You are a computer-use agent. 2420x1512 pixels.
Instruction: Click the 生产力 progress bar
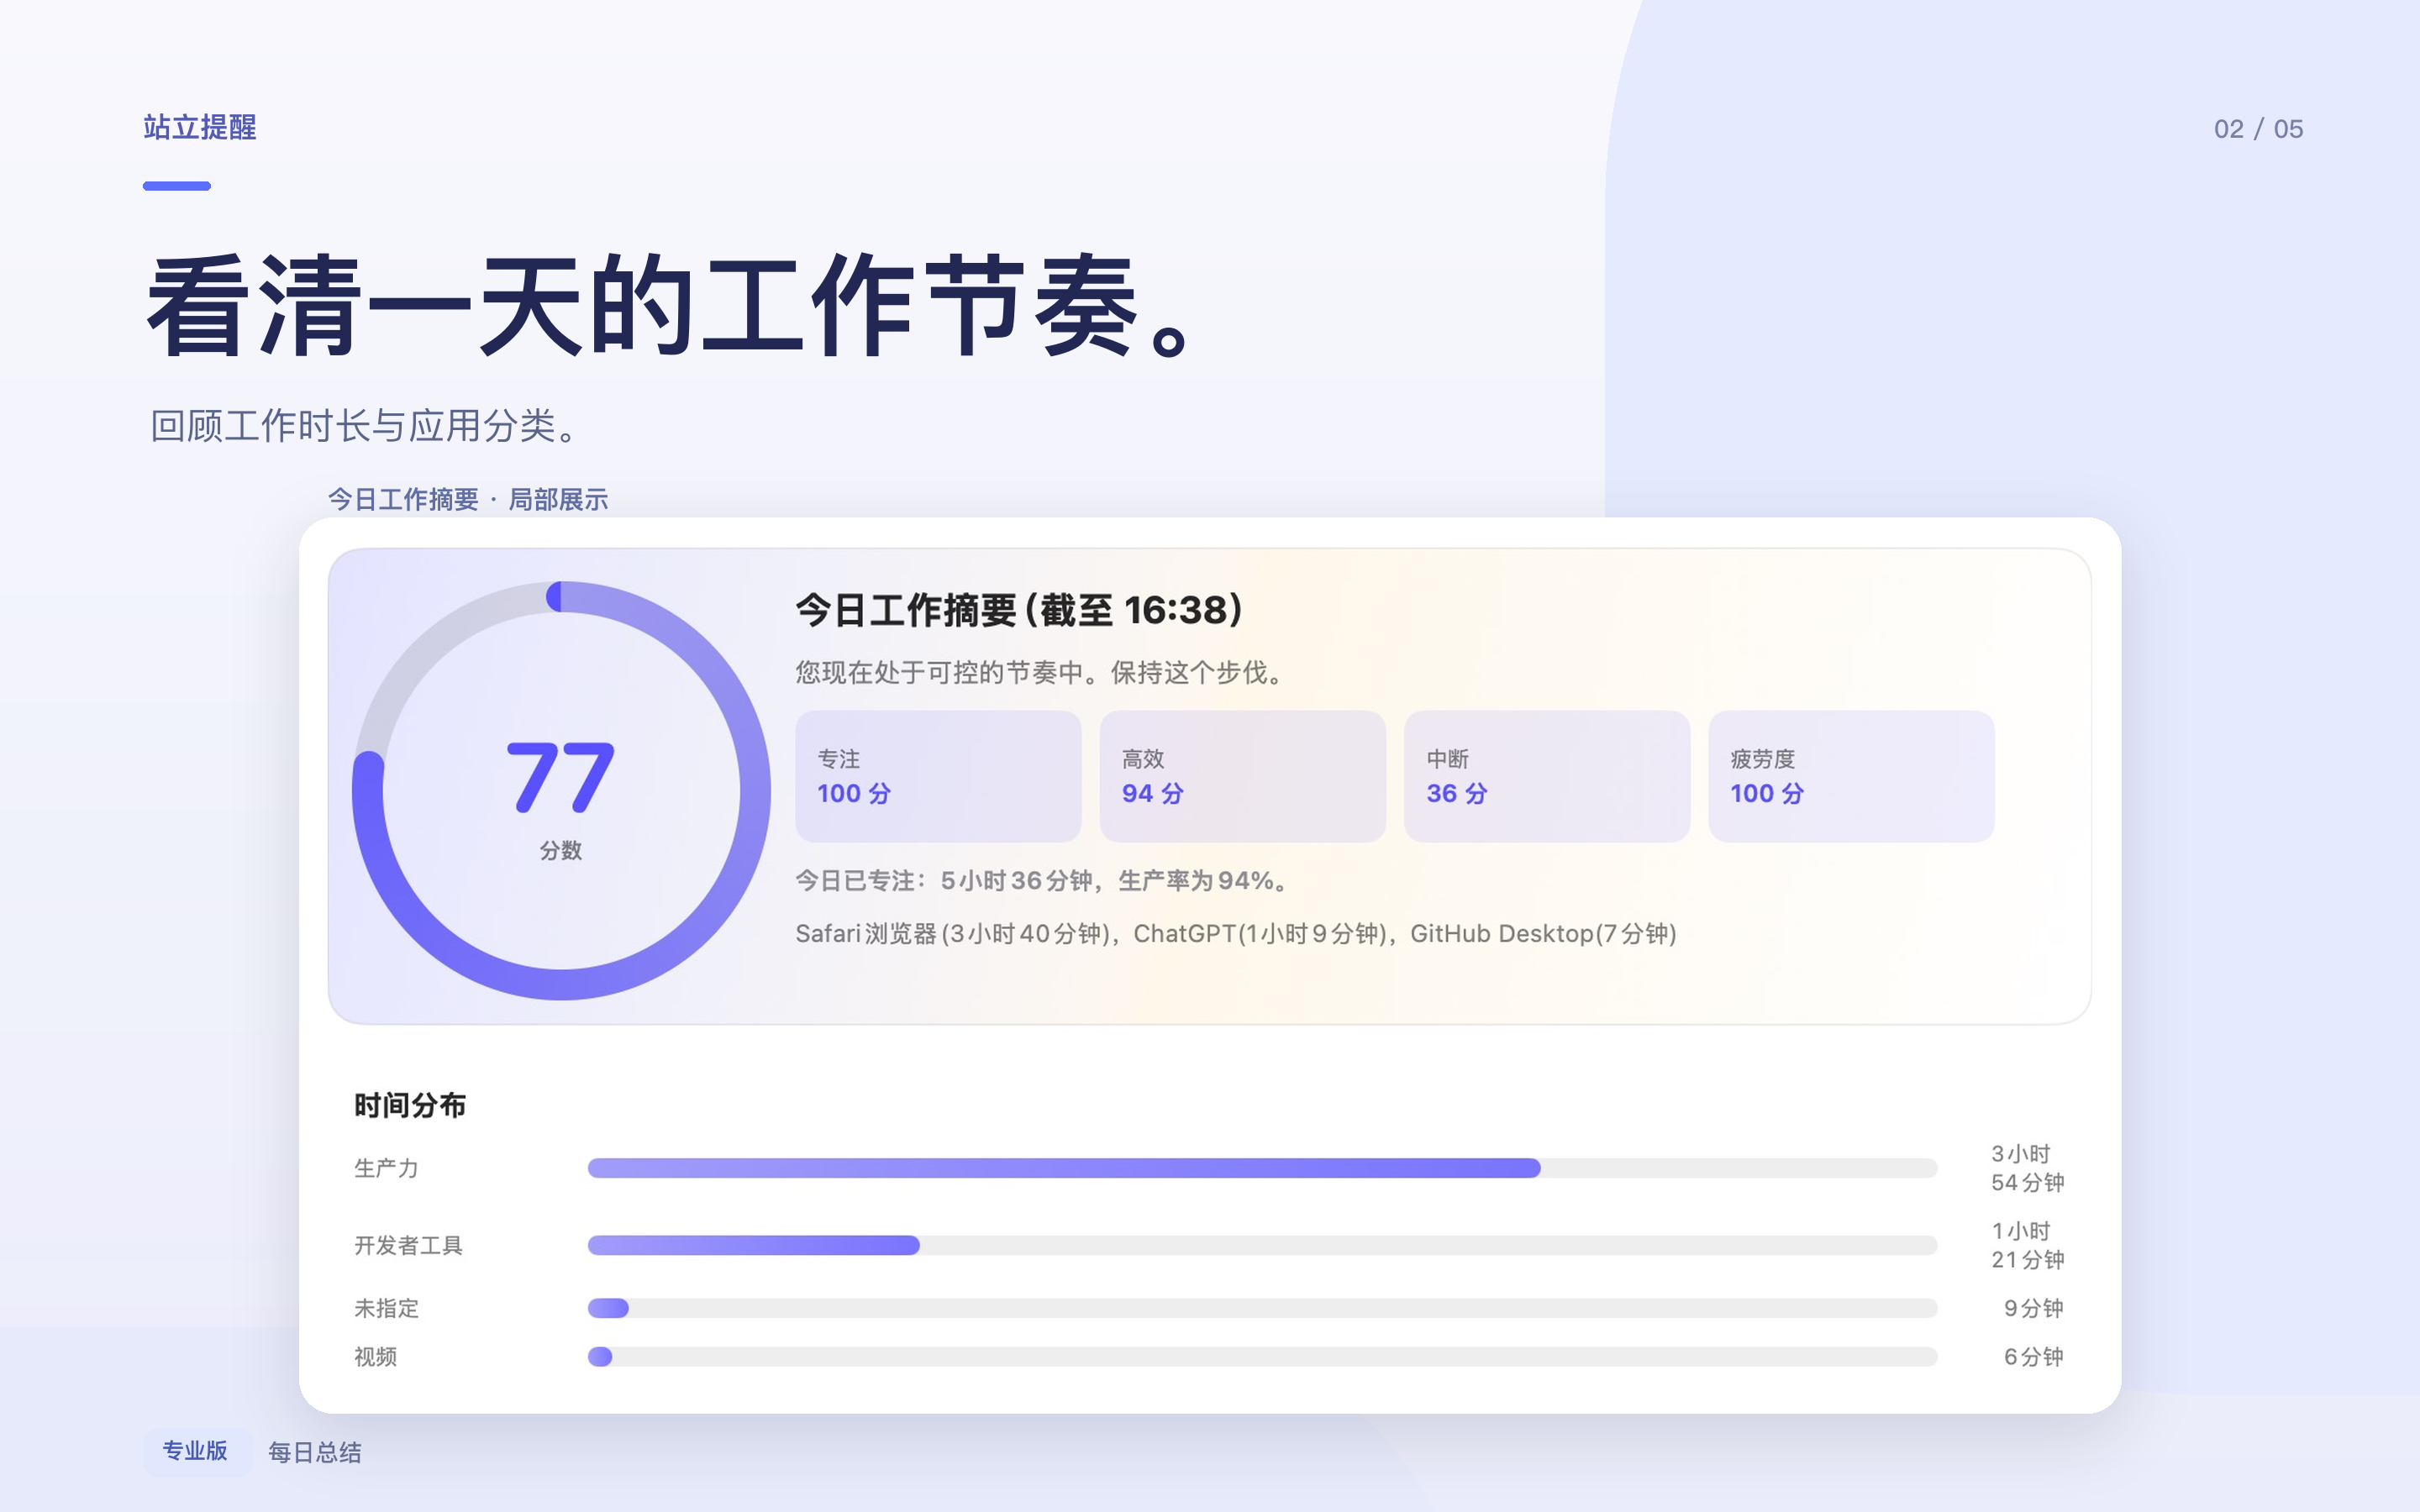[x=1262, y=1168]
